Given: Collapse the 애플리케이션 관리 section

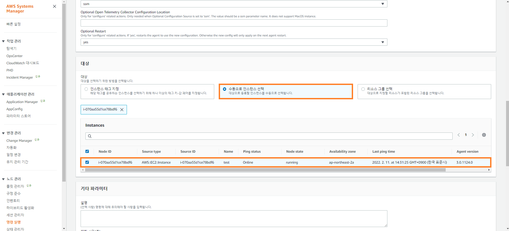Looking at the screenshot, I should coord(3,94).
